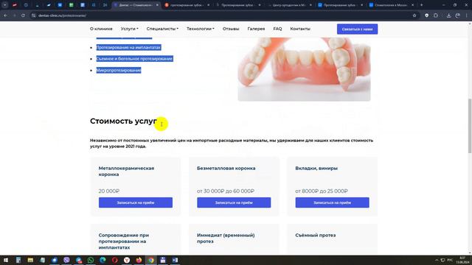Screen dimensions: 472x265
Task: Open the browser downloads icon
Action: [448, 15]
